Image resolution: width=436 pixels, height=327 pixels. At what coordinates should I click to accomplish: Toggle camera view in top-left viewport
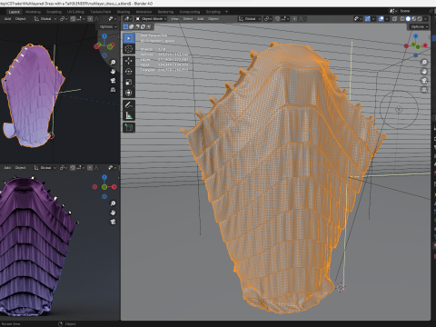[113, 81]
